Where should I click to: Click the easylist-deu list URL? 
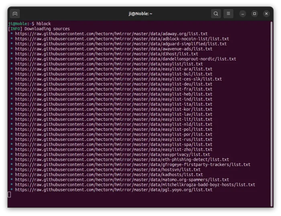click(x=114, y=84)
